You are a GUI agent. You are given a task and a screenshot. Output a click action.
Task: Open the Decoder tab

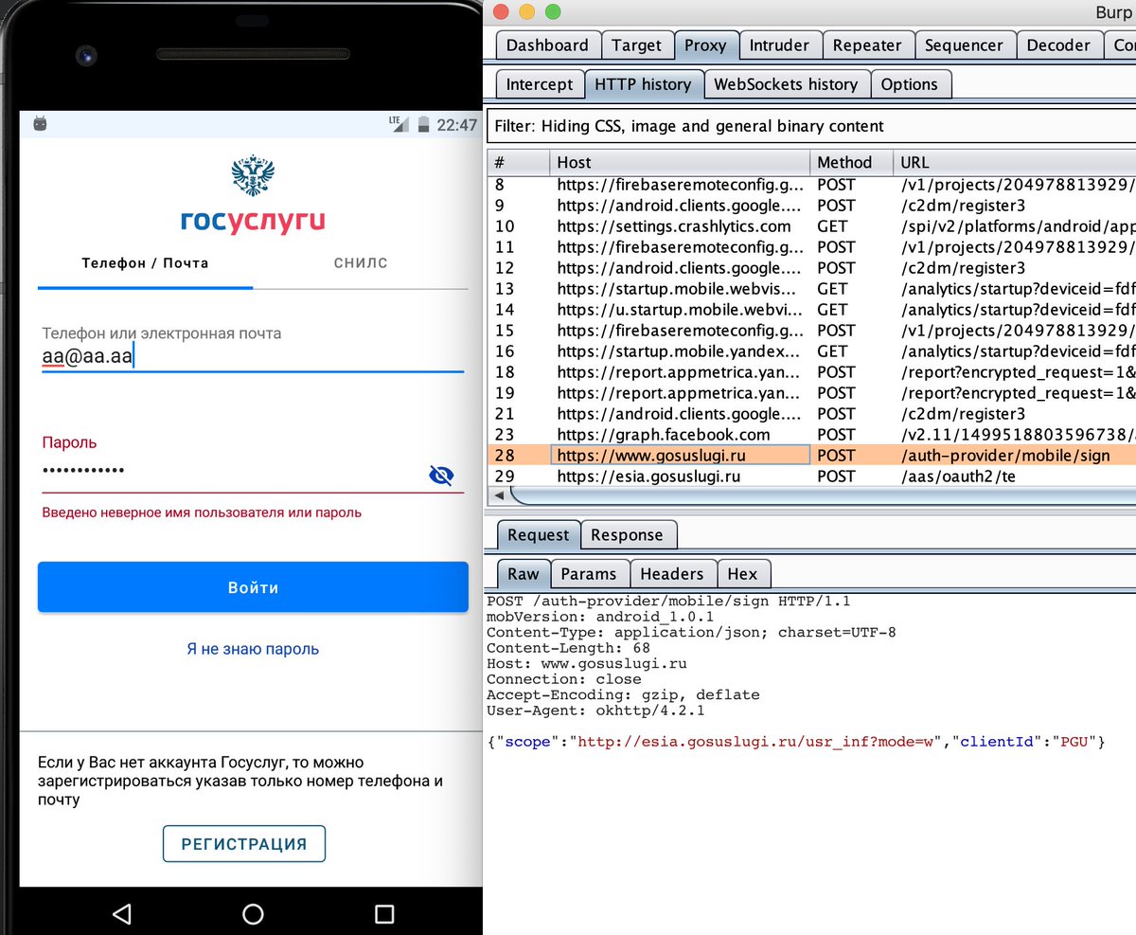tap(1058, 45)
